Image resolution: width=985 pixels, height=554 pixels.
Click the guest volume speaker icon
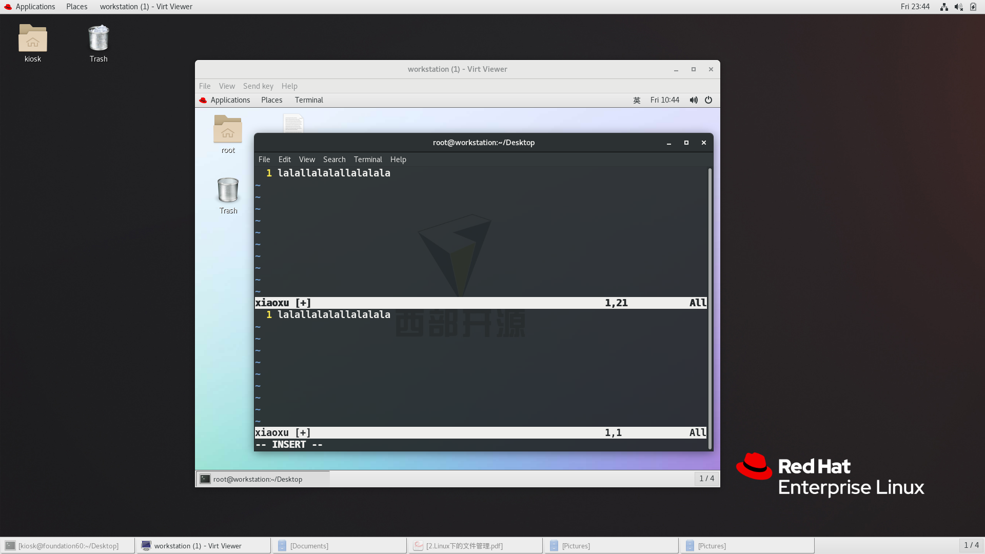click(x=693, y=100)
